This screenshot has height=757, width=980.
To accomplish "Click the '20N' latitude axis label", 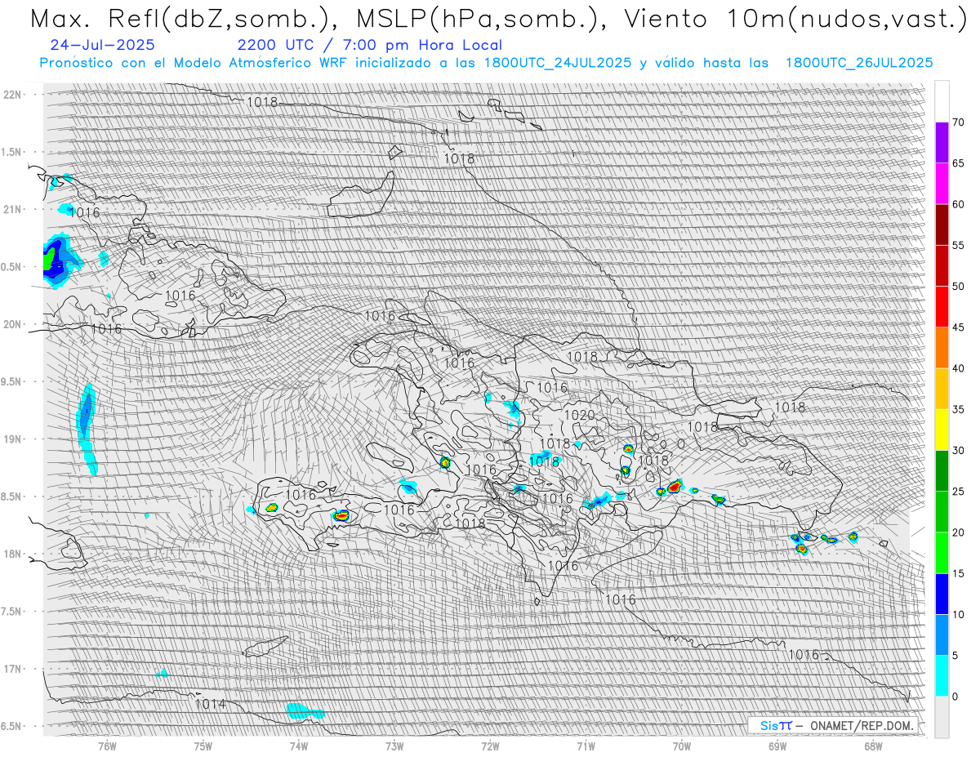I will click(x=14, y=324).
